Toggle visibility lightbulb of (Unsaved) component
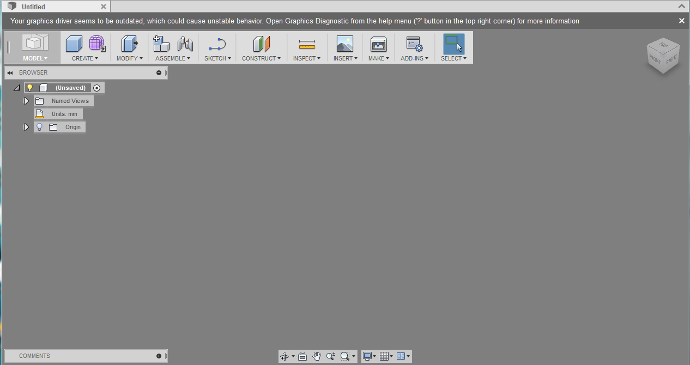 (x=30, y=88)
